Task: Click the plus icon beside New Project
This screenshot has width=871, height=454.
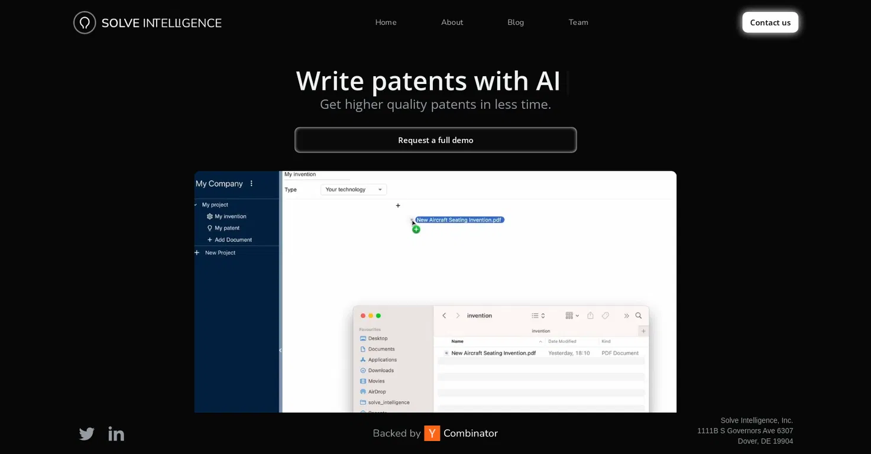Action: click(x=197, y=253)
